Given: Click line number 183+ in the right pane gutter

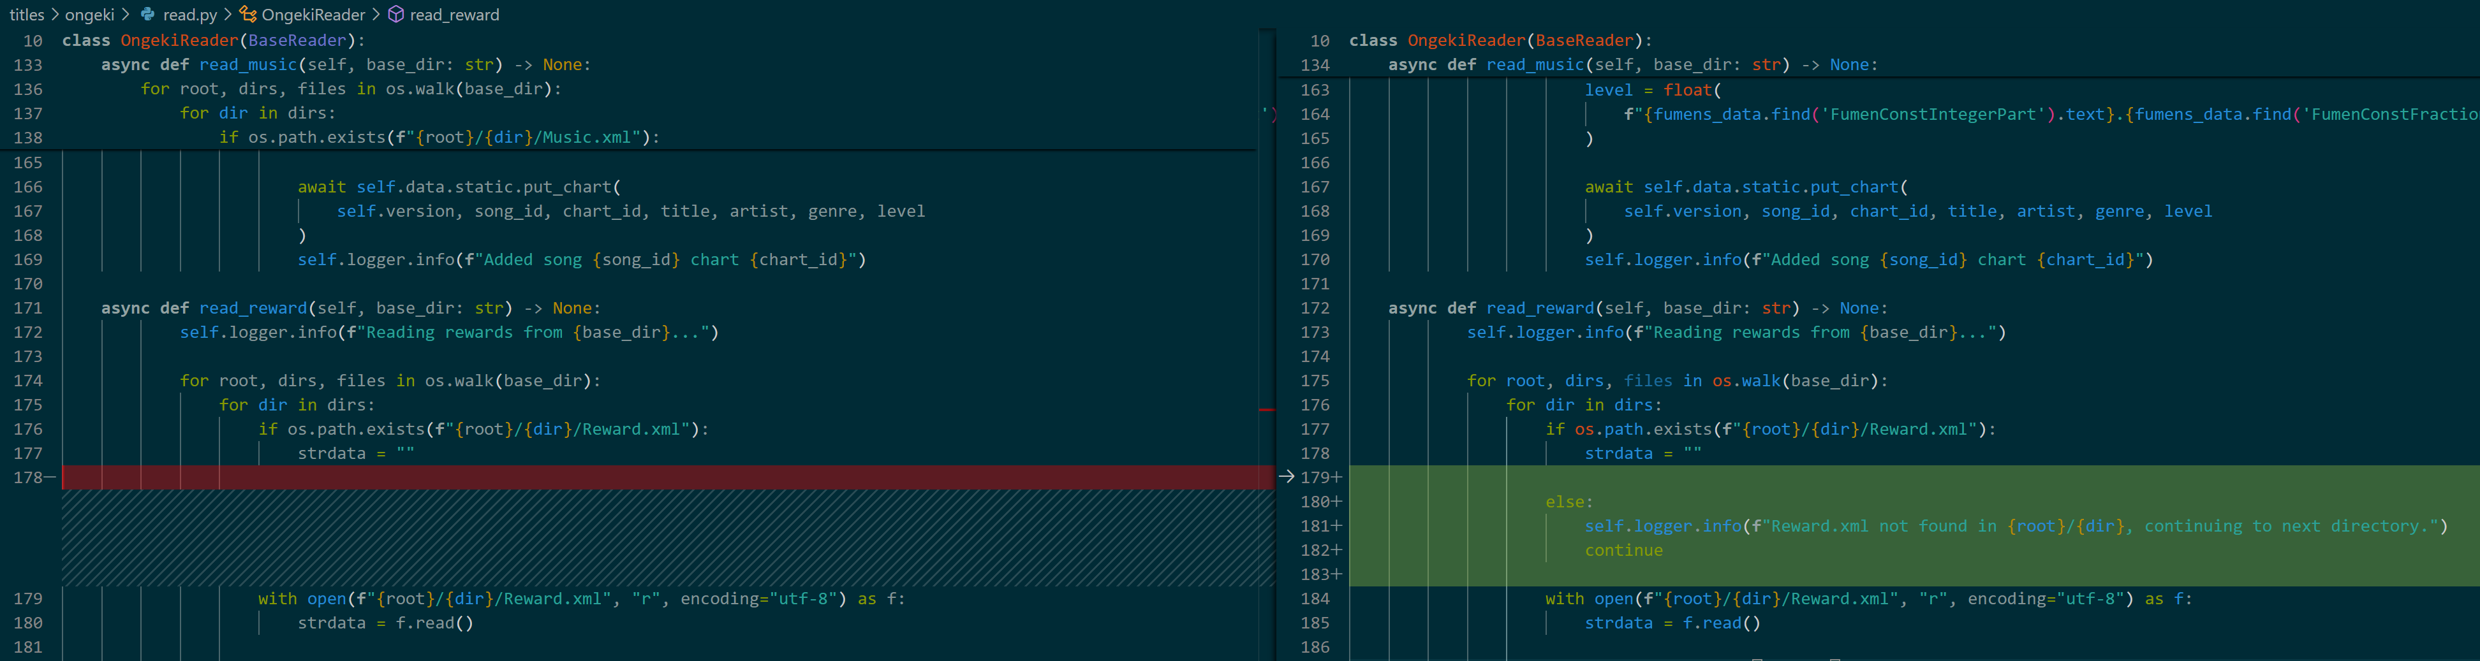Looking at the screenshot, I should point(1321,574).
